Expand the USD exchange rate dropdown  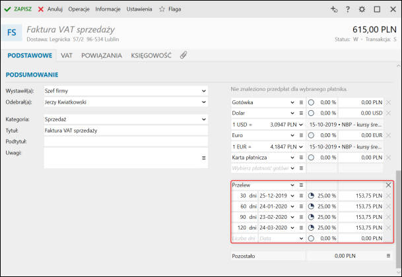(x=301, y=125)
